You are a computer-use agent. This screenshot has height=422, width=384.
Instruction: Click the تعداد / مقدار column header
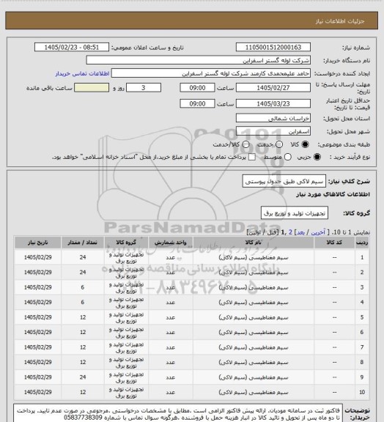pos(82,243)
